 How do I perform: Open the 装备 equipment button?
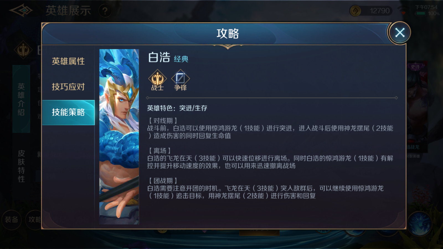coord(11,220)
